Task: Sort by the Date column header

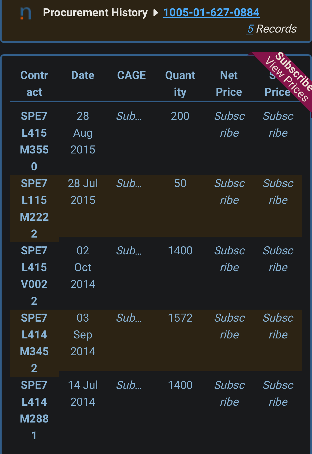Action: click(83, 76)
